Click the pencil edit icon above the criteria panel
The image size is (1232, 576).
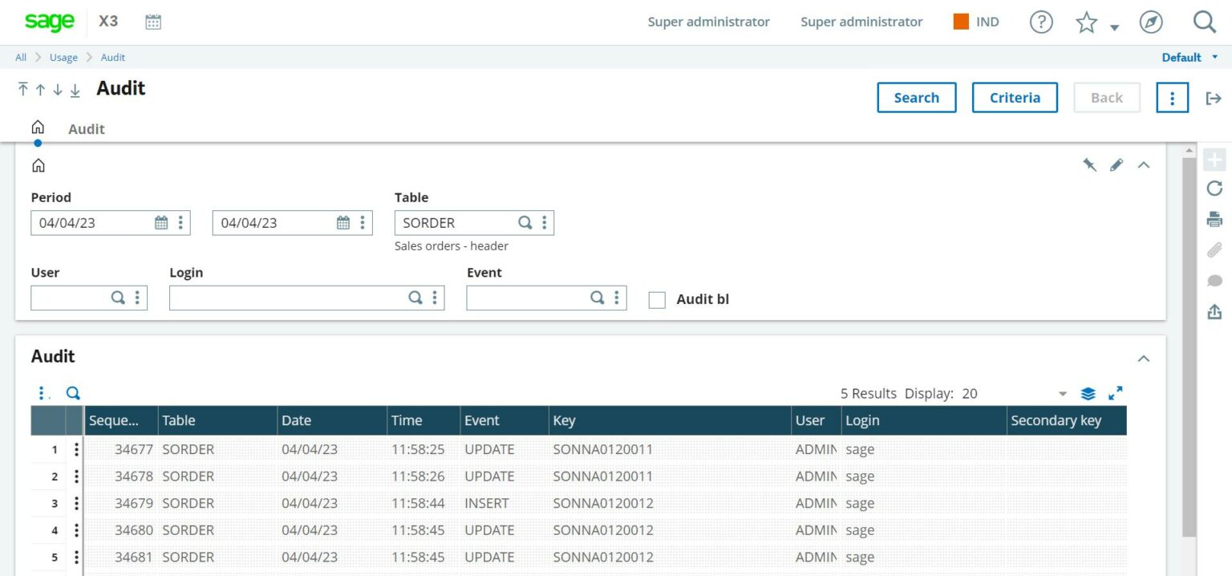1116,164
